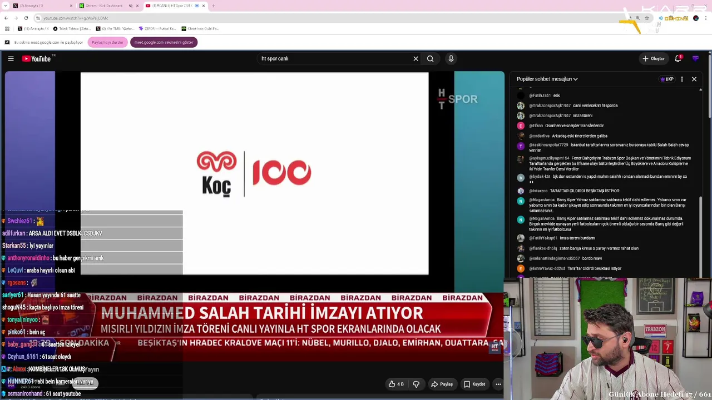Click chat message 'TARAFTAR ÇILDIRDI BEŞİKTAŞ İSTİYOR'
Image resolution: width=712 pixels, height=400 pixels.
[x=585, y=191]
